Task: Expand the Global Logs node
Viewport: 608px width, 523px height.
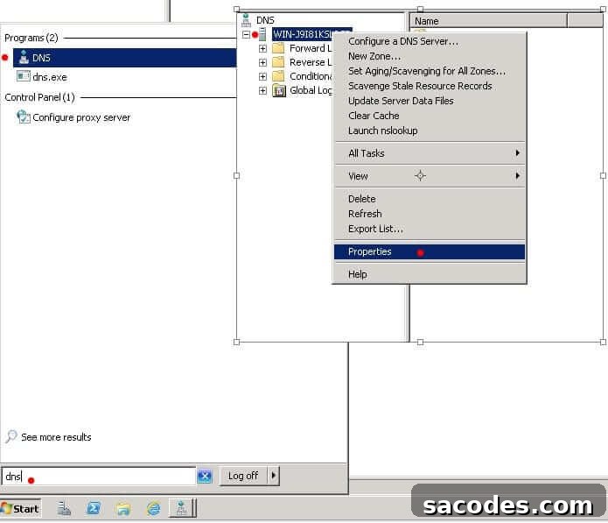Action: click(x=262, y=90)
